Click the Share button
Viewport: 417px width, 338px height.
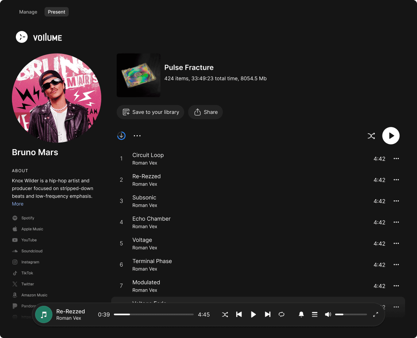(x=205, y=112)
